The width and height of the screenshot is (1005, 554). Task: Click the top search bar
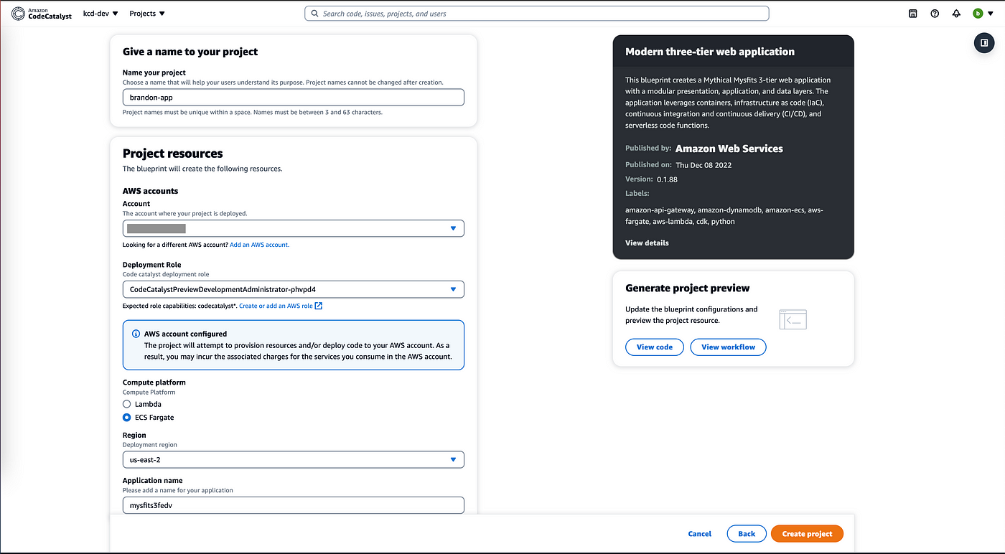(537, 14)
